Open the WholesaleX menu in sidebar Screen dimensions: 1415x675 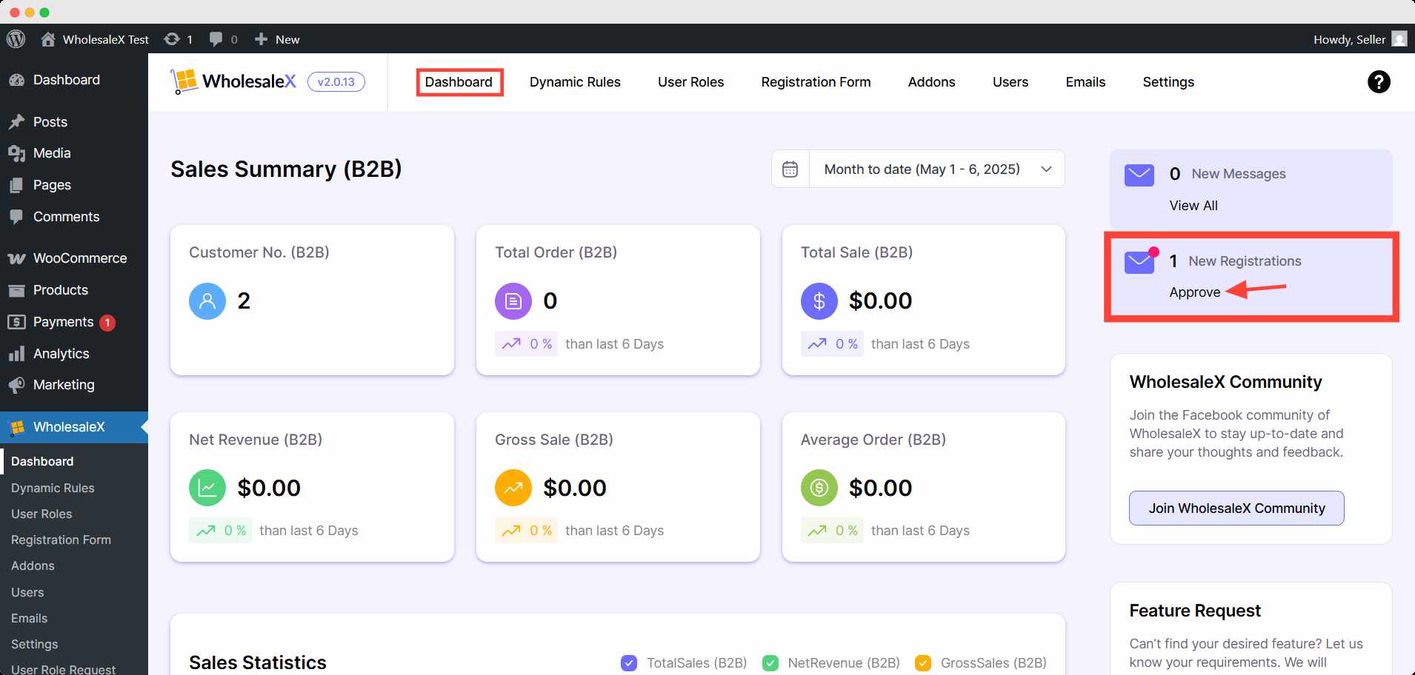74,427
